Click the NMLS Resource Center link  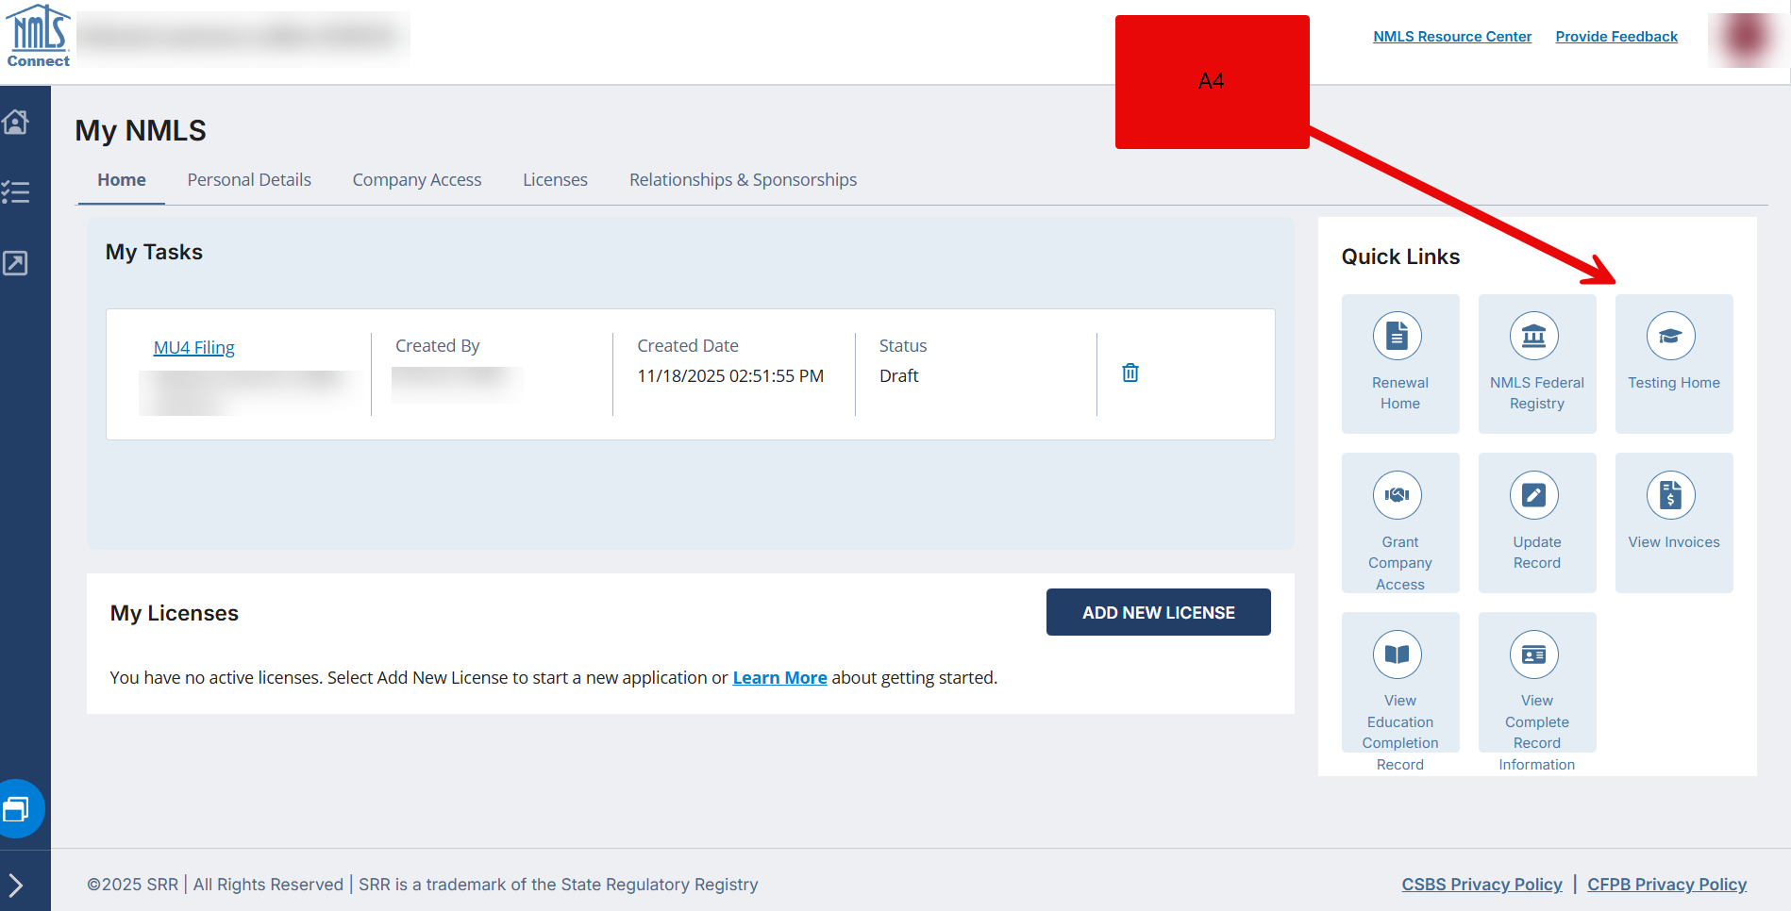(1451, 37)
